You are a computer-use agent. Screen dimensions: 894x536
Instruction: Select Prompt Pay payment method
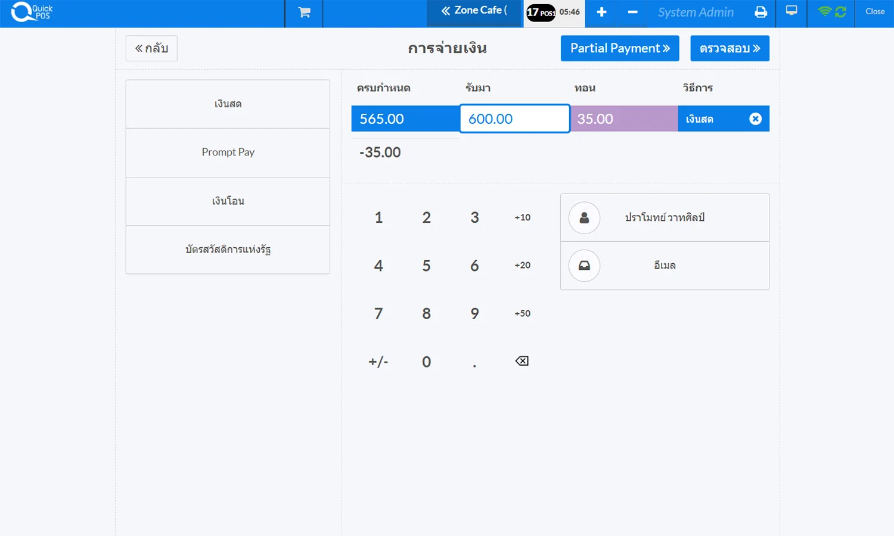(x=228, y=152)
